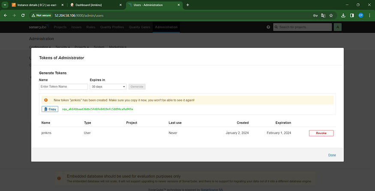The width and height of the screenshot is (375, 191).
Task: Click the SonarQube logo
Action: (x=39, y=27)
